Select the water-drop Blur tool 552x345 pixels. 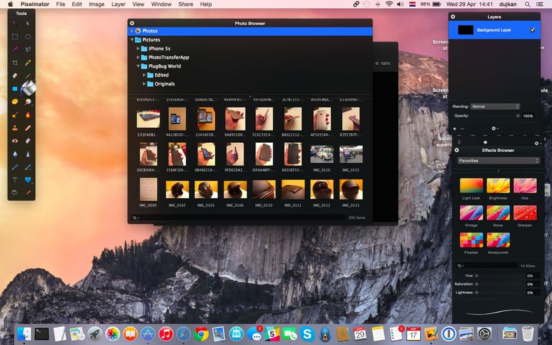pyautogui.click(x=14, y=154)
